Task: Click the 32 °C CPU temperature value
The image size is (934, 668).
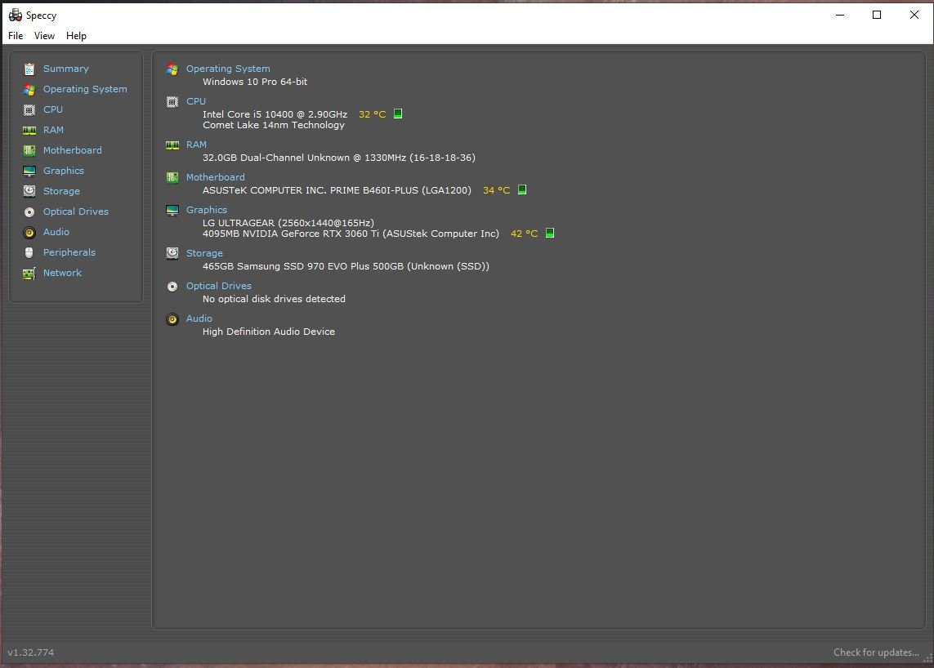Action: click(x=373, y=114)
